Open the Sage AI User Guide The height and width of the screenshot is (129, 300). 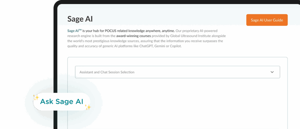point(267,20)
